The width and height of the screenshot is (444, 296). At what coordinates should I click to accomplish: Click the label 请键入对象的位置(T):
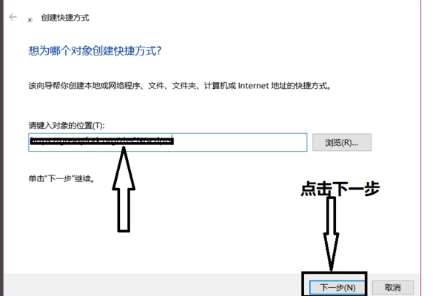pos(67,125)
